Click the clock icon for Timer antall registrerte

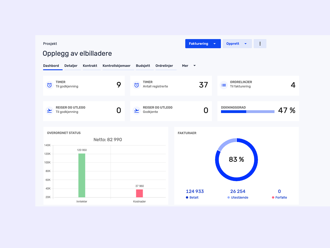pyautogui.click(x=137, y=85)
